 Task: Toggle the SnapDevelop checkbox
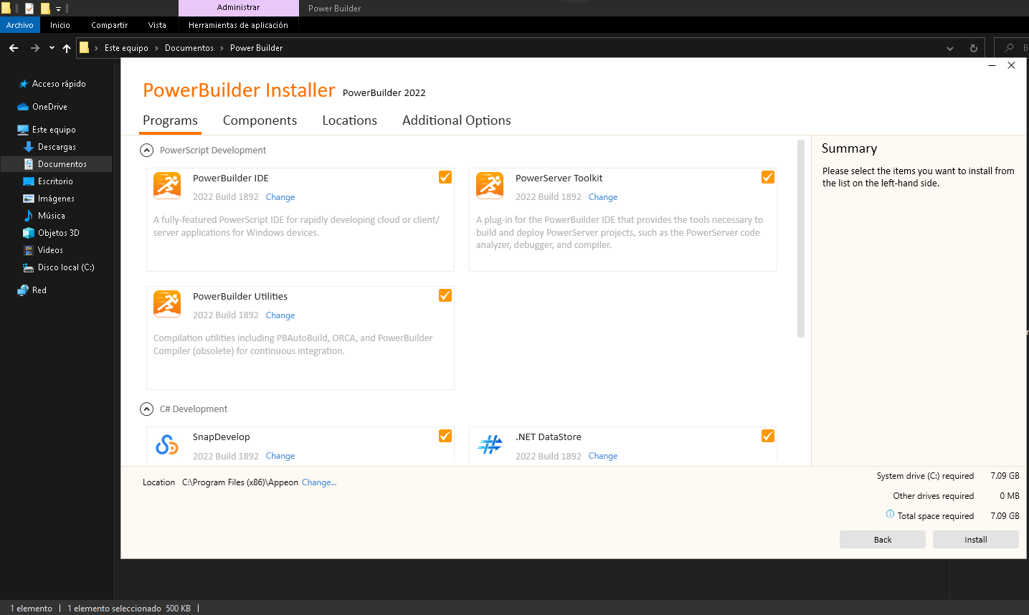(x=445, y=436)
